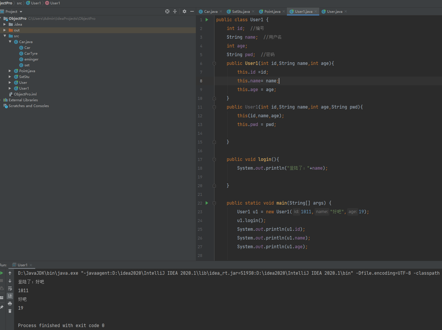This screenshot has width=442, height=330.
Task: Close the Car.java tab
Action: (221, 12)
